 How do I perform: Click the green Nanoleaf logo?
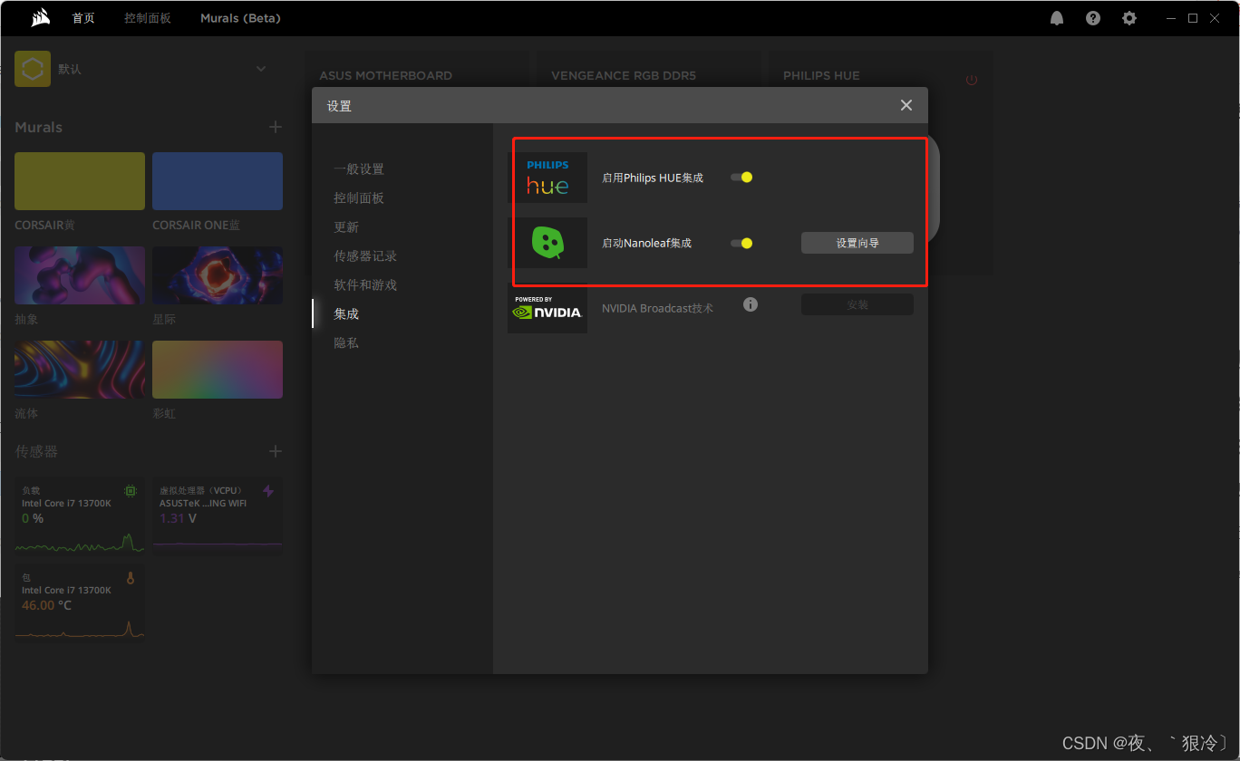547,243
